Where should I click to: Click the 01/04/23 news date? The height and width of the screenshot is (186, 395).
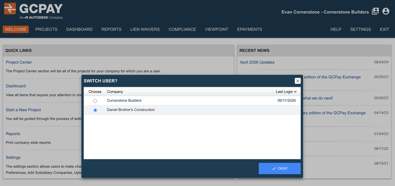click(381, 134)
